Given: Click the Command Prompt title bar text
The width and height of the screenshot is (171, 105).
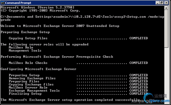Looking at the screenshot, I should click(18, 3).
